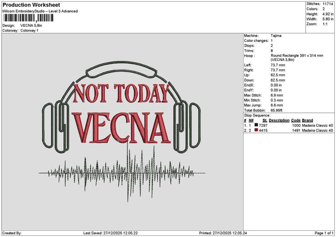Select hoop text 'Round Rectangle 391 x 314 mm'

(x=297, y=55)
